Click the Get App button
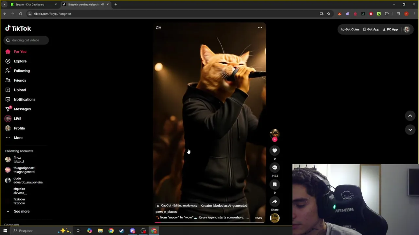 (x=371, y=29)
